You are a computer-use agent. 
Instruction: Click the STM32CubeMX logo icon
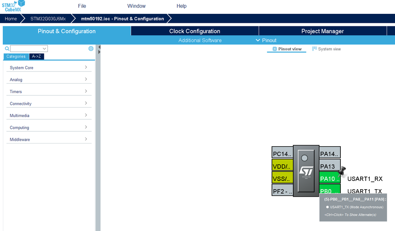click(x=13, y=6)
